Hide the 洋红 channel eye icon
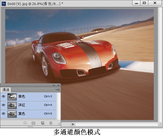Viewport: 163px width, 136px height. click(3, 105)
